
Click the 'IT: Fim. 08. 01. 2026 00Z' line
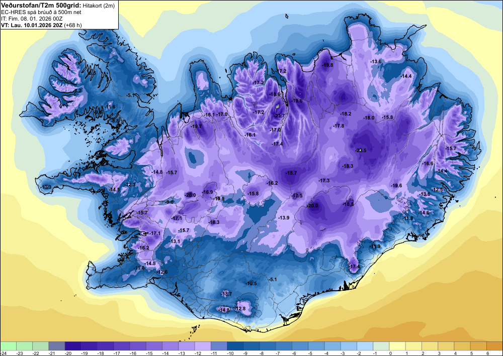32,19
